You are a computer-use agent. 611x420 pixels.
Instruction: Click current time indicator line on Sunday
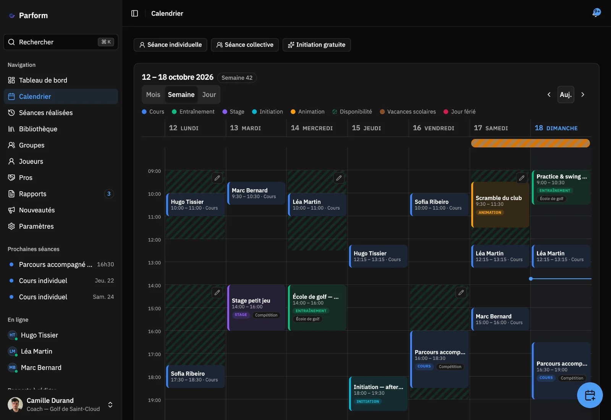point(561,279)
